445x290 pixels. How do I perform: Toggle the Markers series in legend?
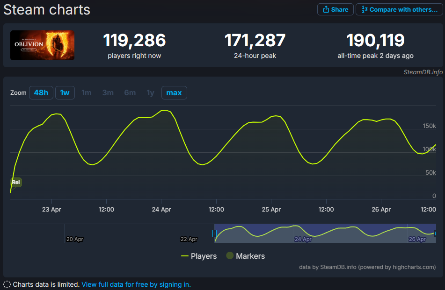tap(246, 256)
